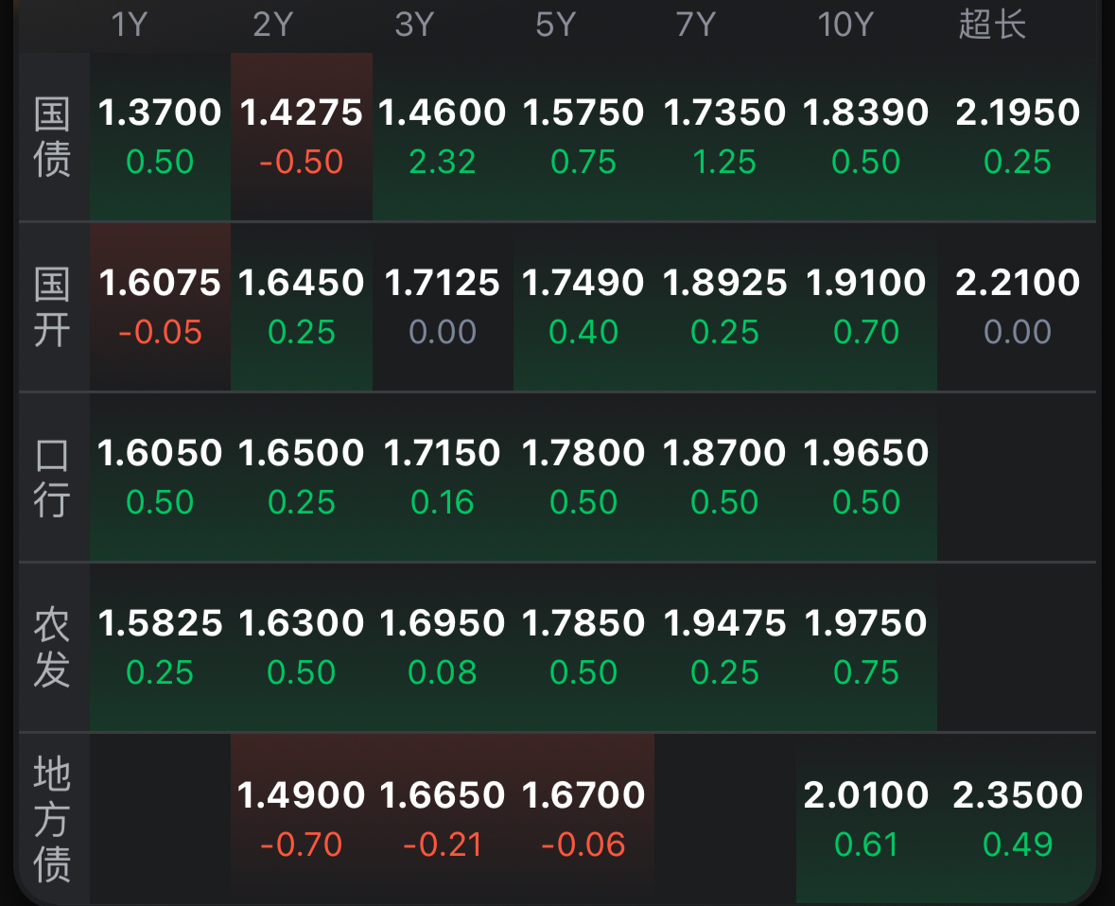Open the 国开 row label
The width and height of the screenshot is (1115, 906).
tap(52, 307)
